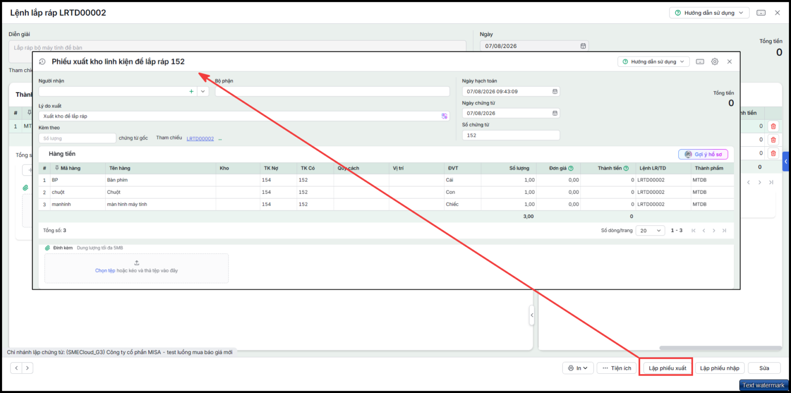This screenshot has width=791, height=393.
Task: Click the Gợi ý hồ sơ button
Action: click(x=703, y=155)
